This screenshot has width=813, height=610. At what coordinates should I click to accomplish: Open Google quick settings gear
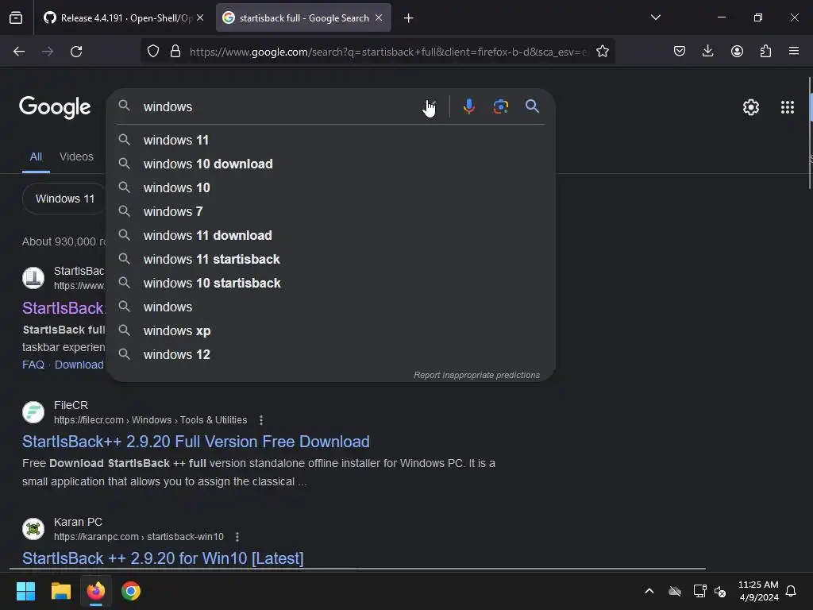click(751, 107)
